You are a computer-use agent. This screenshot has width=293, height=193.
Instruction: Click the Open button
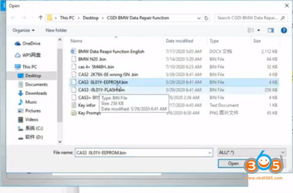pyautogui.click(x=233, y=164)
